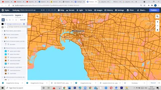Viewport: 161px width, 90px height.
Task: Click the hide layer eye icon
Action: [x=13, y=20]
